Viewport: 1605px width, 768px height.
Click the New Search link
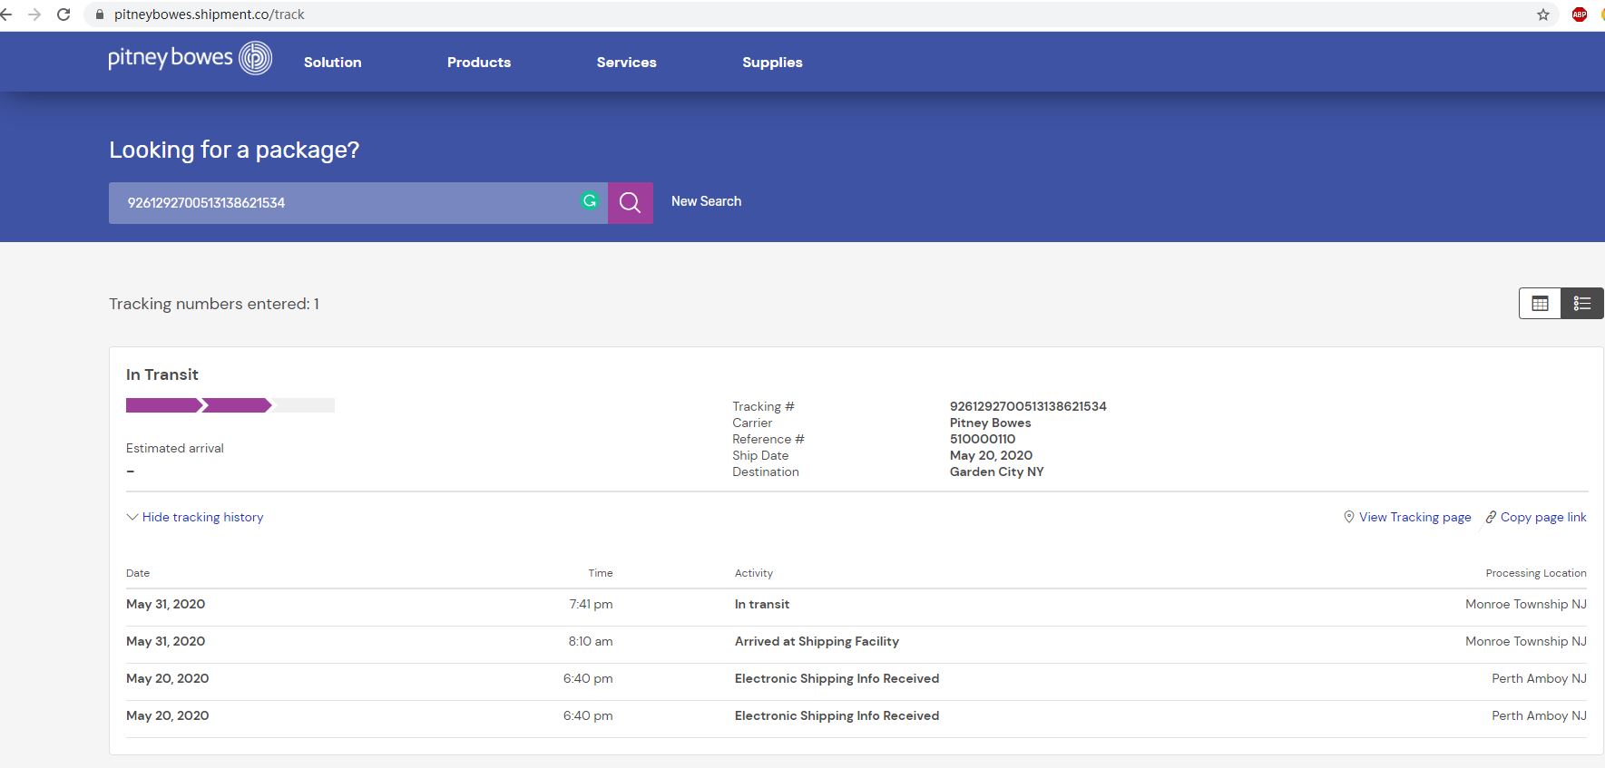tap(706, 201)
